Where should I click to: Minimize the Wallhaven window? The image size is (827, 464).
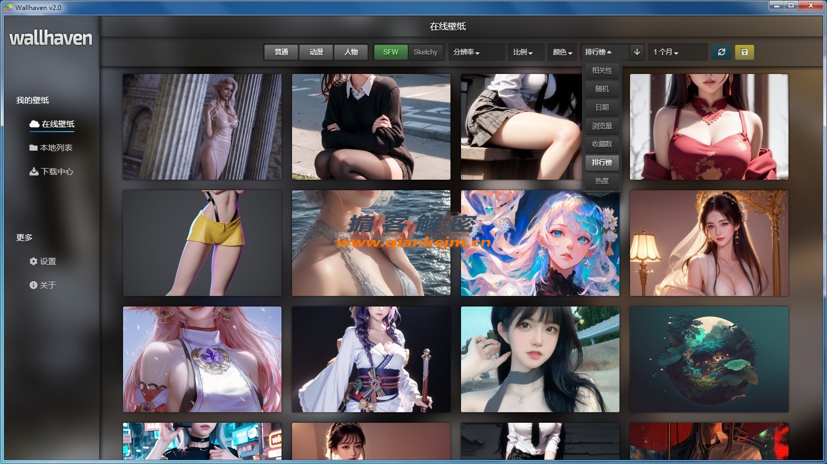(776, 5)
